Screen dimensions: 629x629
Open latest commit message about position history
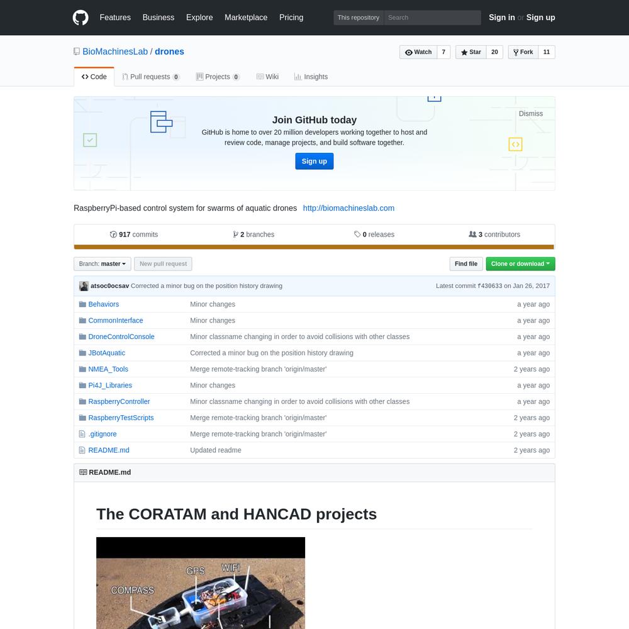[206, 286]
